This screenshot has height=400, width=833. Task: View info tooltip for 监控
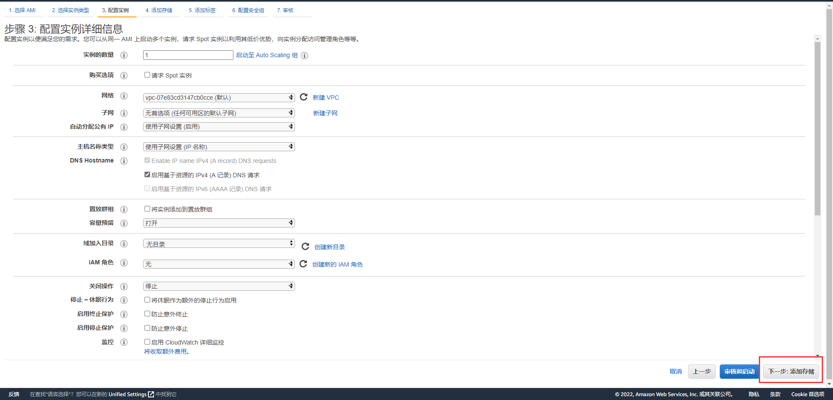(x=124, y=342)
